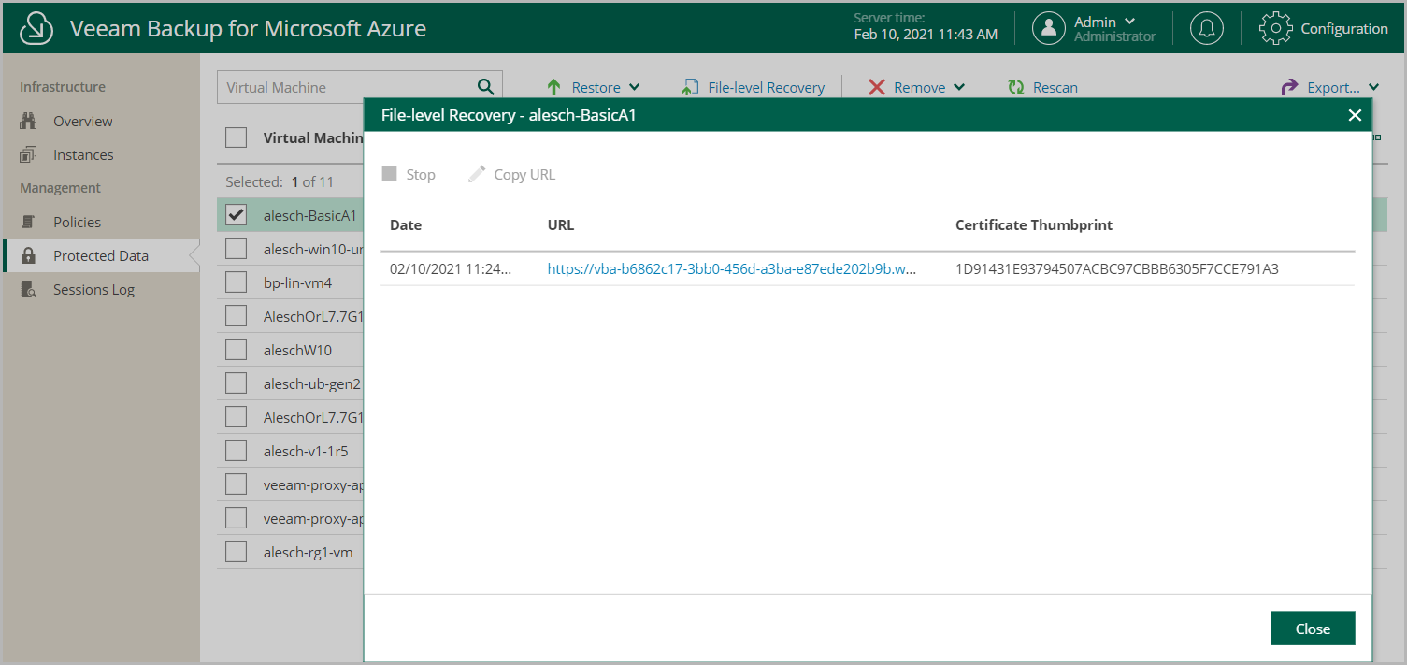
Task: Click the Copy URL button label
Action: point(524,174)
